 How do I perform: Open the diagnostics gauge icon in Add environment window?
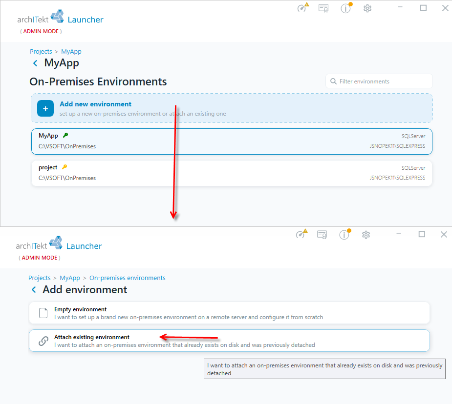pyautogui.click(x=301, y=234)
